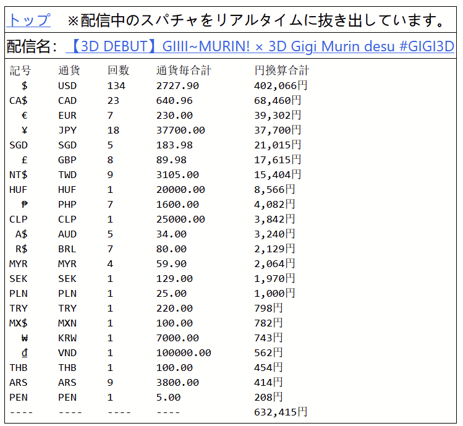The image size is (463, 426).
Task: Click the 3105.00 TWD amount
Action: (177, 175)
